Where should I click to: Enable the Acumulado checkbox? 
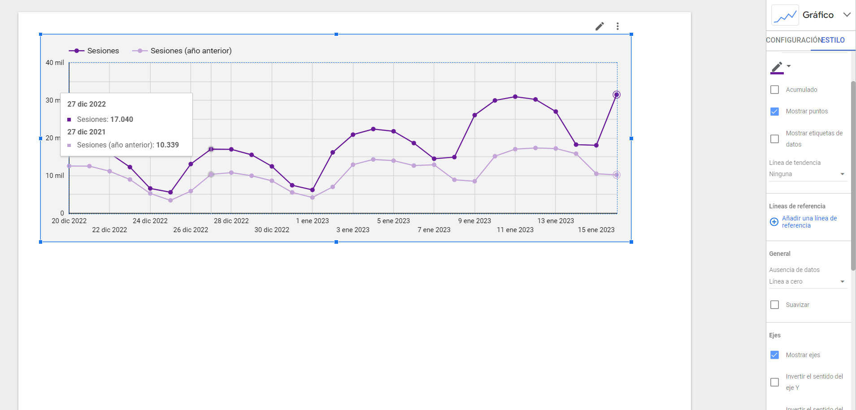tap(774, 90)
